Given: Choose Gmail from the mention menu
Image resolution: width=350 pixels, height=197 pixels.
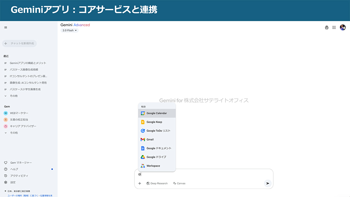Looking at the screenshot, I should tap(157, 139).
